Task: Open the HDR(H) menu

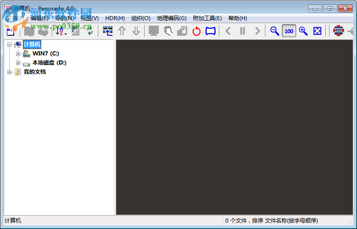Action: (x=115, y=18)
